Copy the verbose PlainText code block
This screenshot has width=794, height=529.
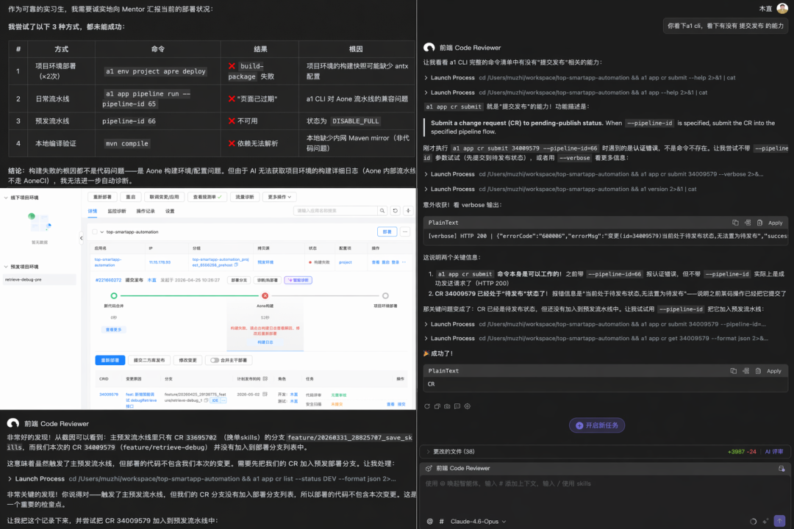click(735, 223)
